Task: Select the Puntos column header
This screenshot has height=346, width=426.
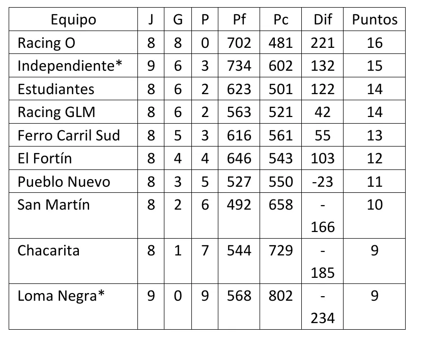Action: point(375,20)
